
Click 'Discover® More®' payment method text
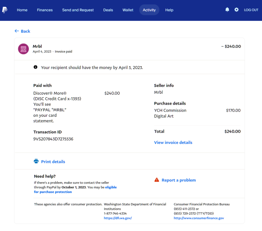tap(50, 93)
